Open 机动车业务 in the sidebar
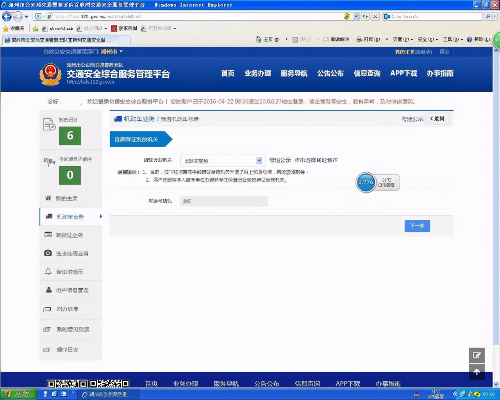This screenshot has width=500, height=400. pyautogui.click(x=71, y=217)
